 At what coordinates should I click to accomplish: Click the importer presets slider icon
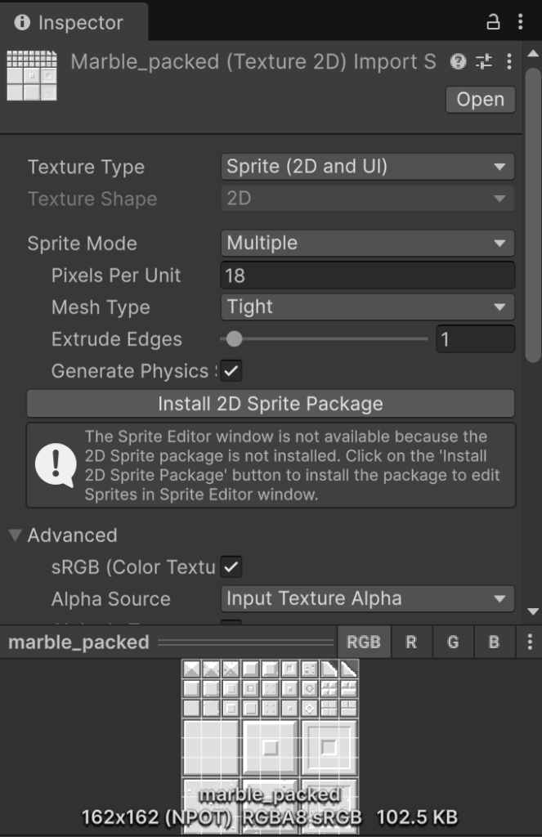click(x=484, y=62)
